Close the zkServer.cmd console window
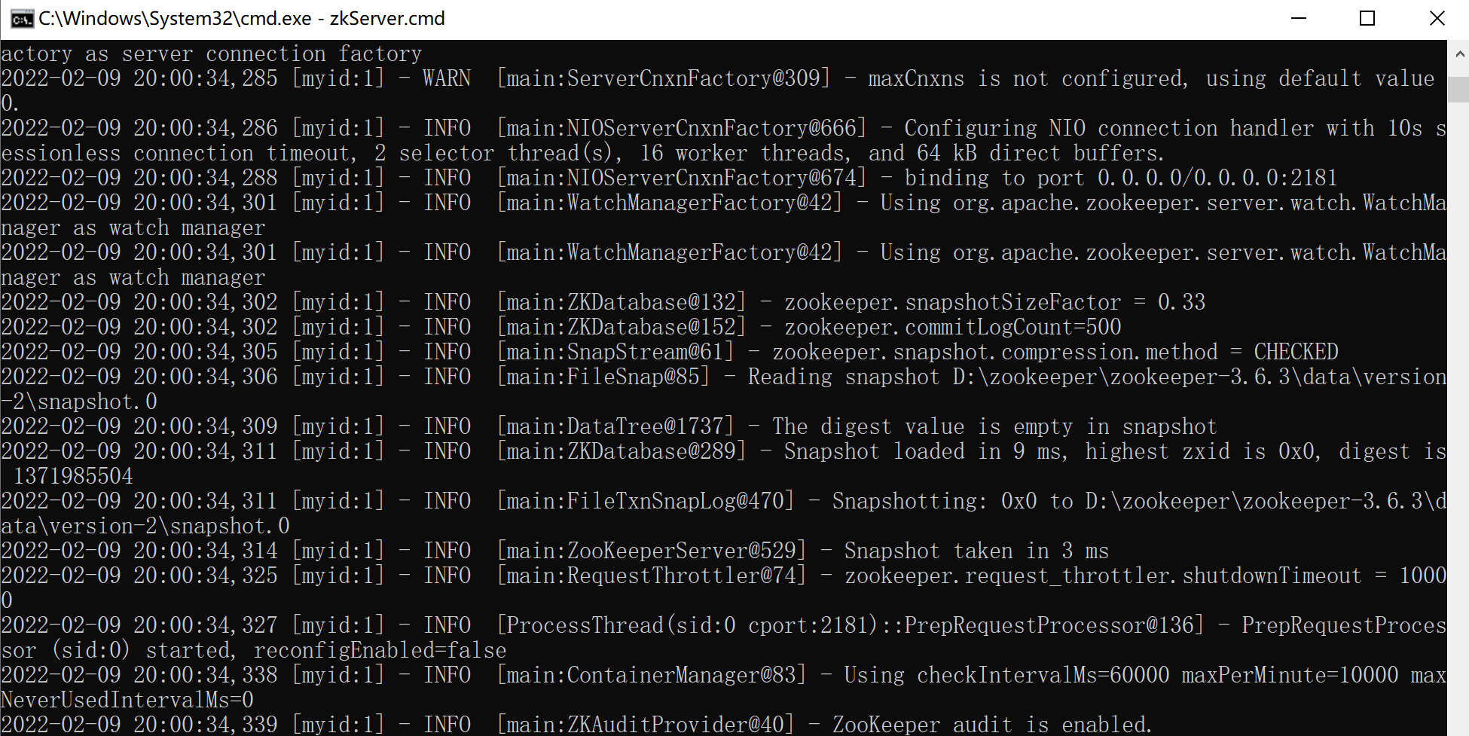 pyautogui.click(x=1437, y=19)
